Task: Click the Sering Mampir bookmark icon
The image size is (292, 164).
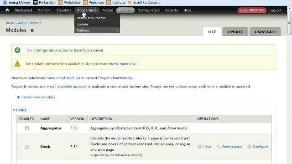Action: (x=5, y=2)
